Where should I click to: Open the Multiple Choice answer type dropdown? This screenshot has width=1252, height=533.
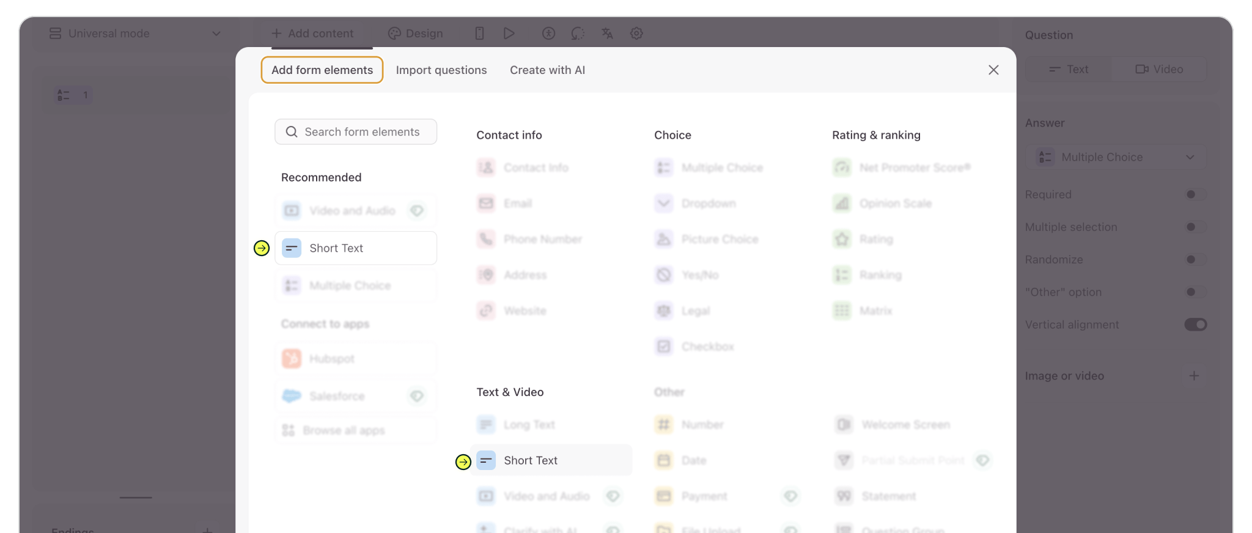click(1116, 157)
